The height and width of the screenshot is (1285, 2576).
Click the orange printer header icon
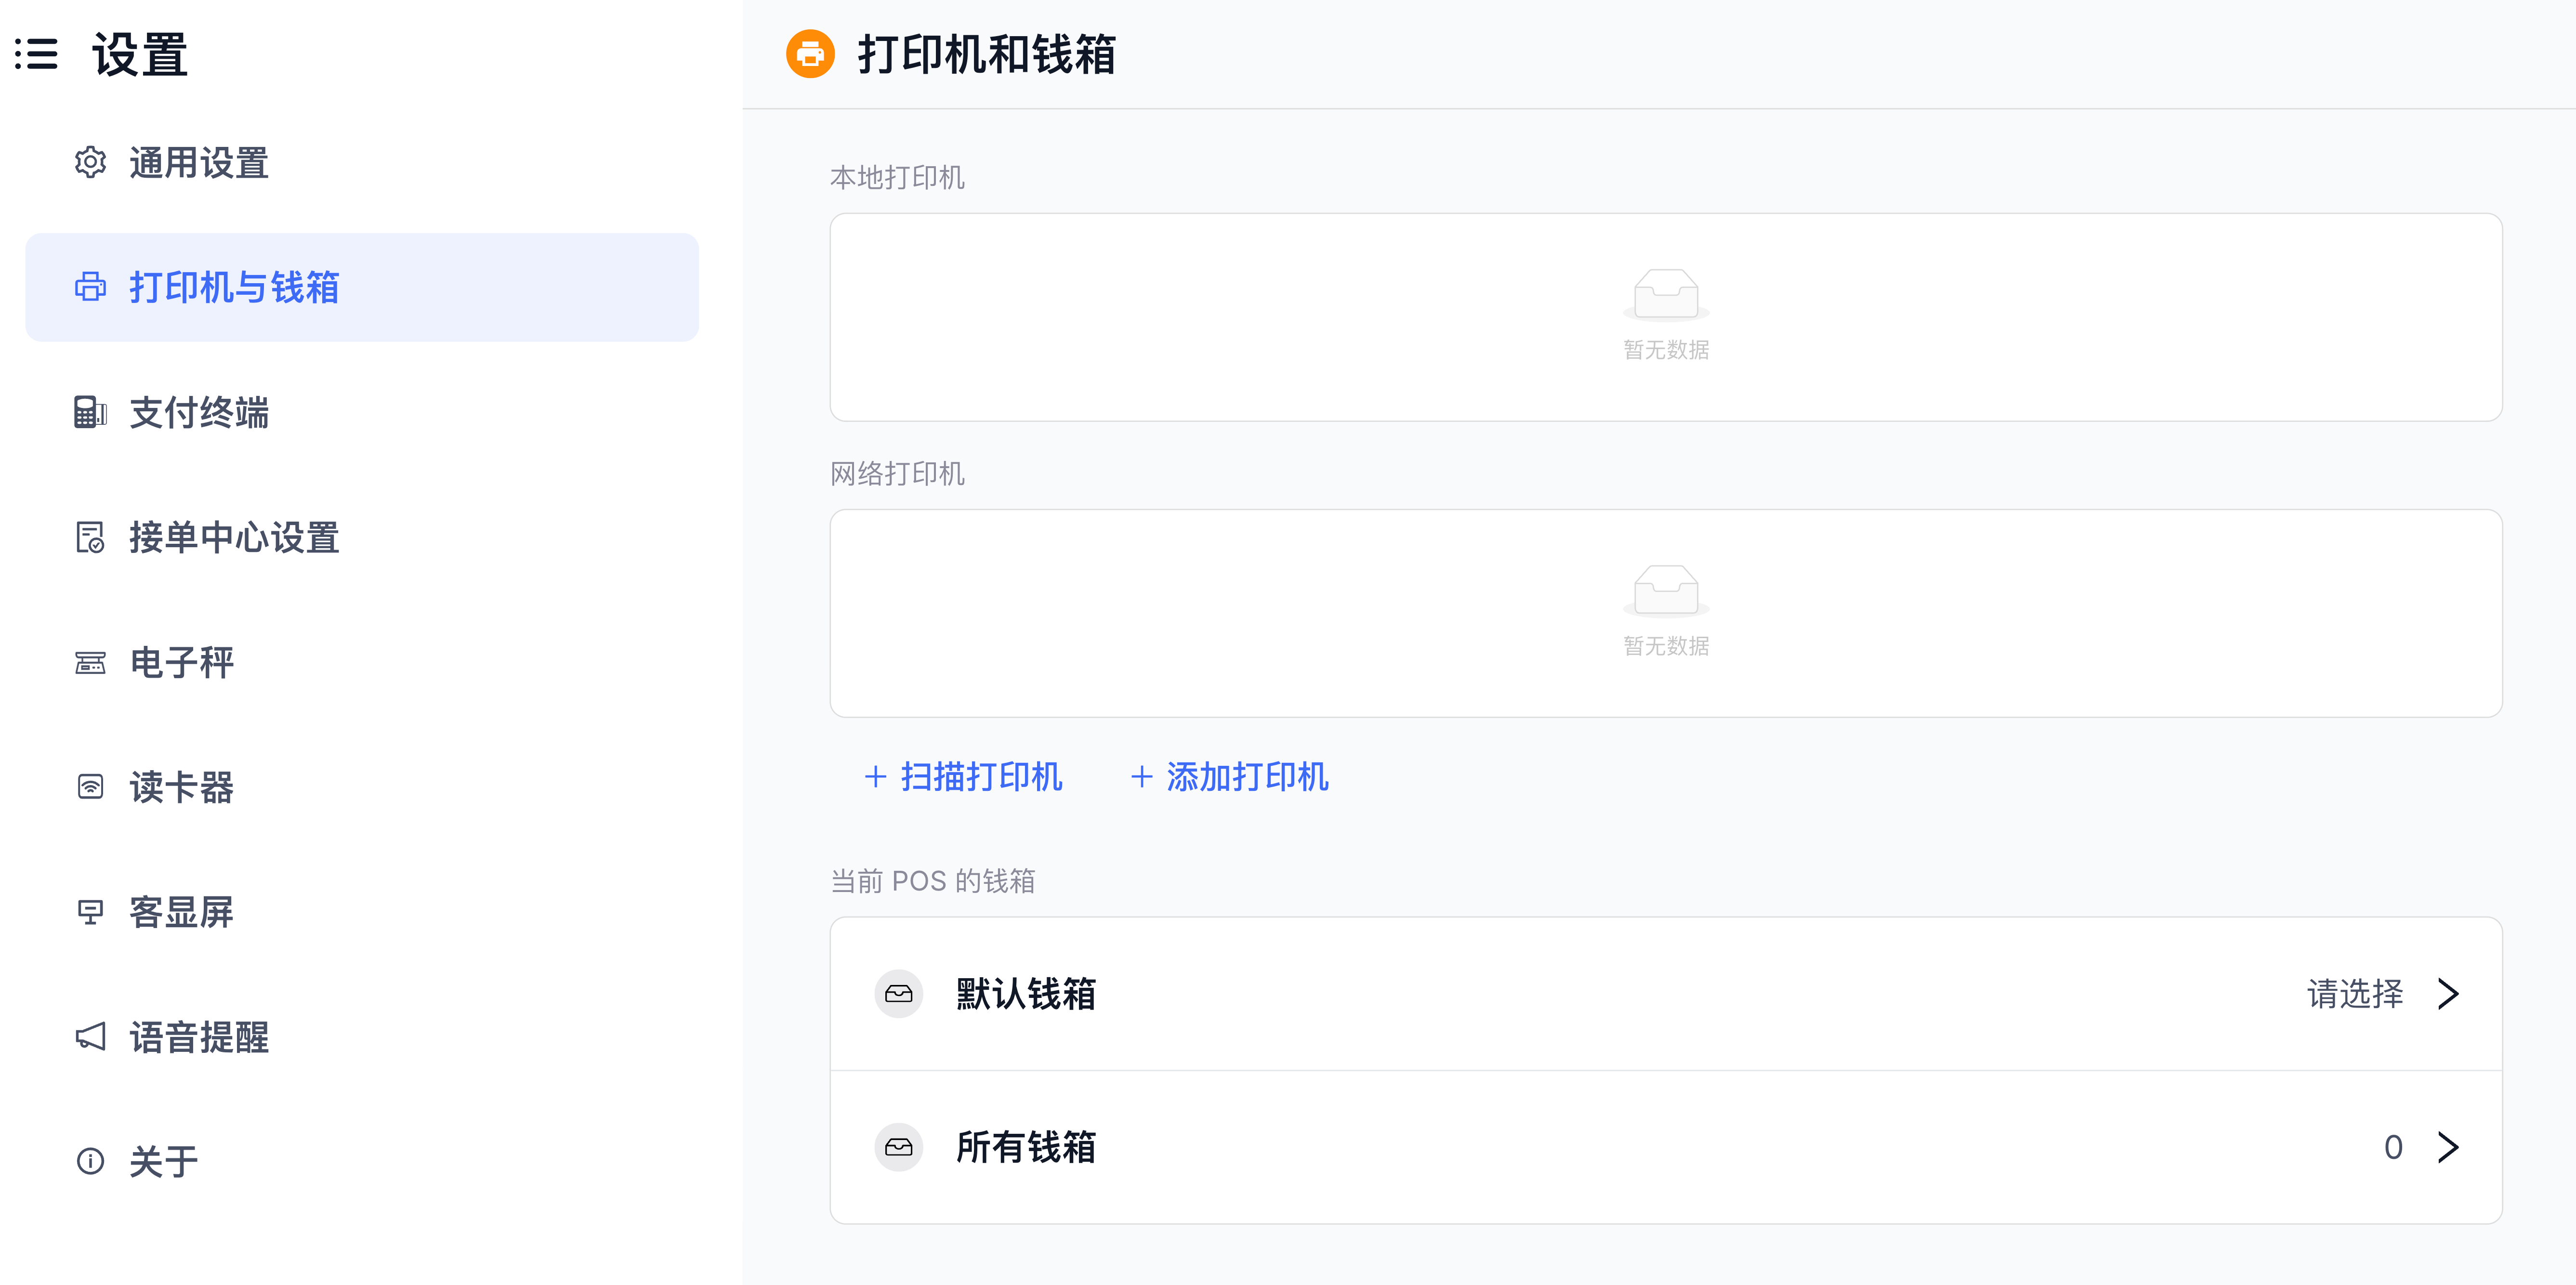(810, 54)
